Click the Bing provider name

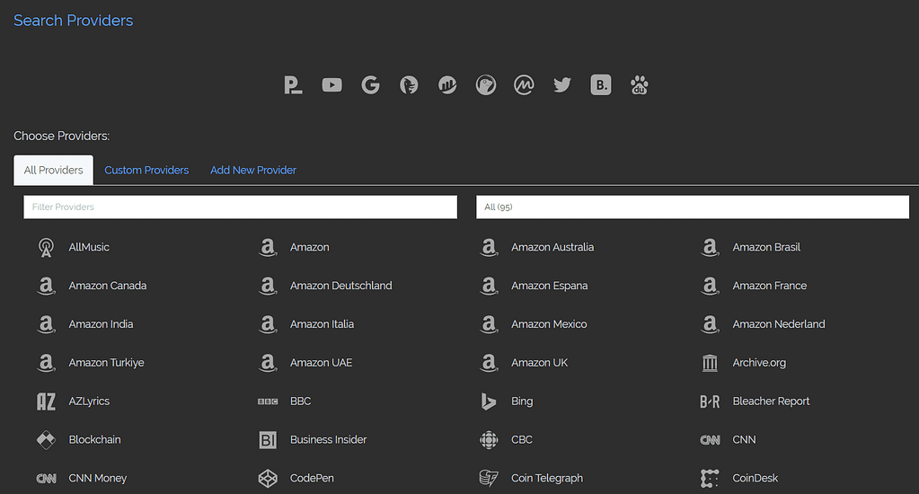point(522,401)
